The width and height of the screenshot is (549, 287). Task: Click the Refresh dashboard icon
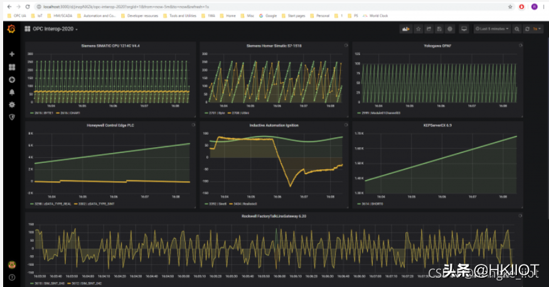pyautogui.click(x=527, y=29)
